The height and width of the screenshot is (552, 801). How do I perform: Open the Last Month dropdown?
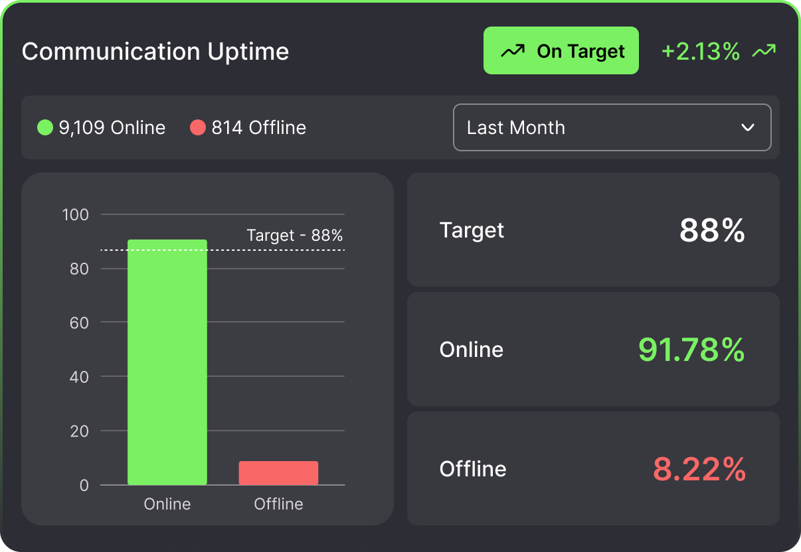pos(612,127)
